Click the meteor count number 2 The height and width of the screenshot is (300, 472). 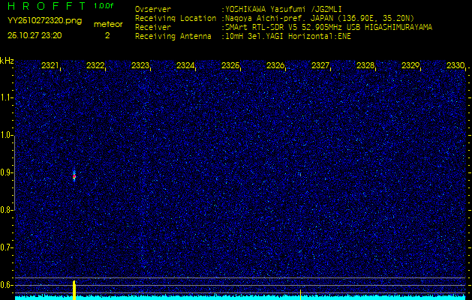click(x=107, y=35)
